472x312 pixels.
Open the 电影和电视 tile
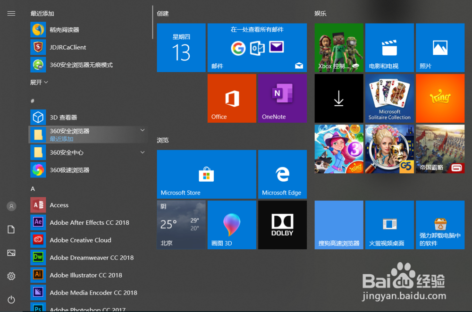pyautogui.click(x=389, y=48)
